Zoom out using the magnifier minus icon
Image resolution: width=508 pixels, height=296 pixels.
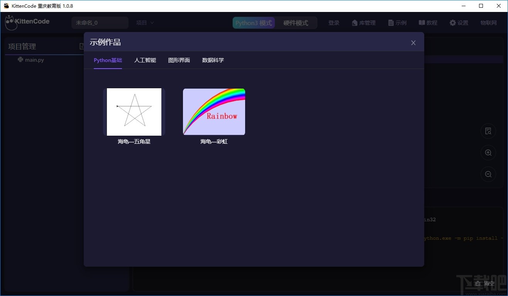pyautogui.click(x=488, y=174)
